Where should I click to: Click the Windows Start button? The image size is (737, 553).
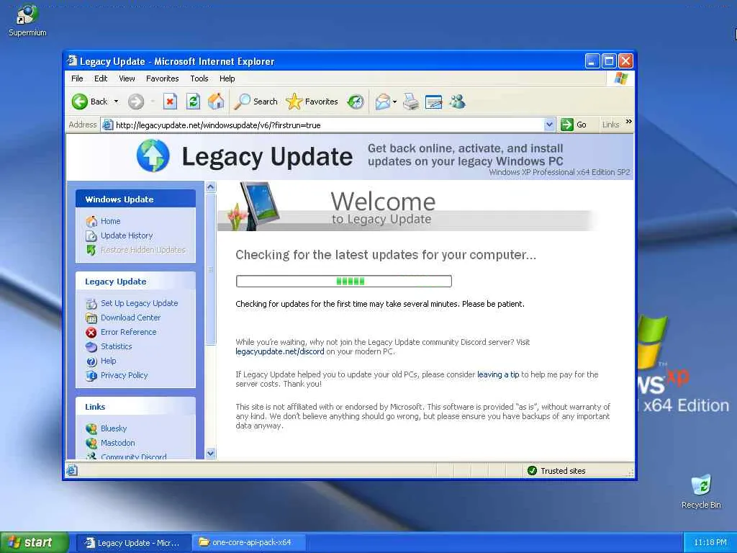pos(35,542)
